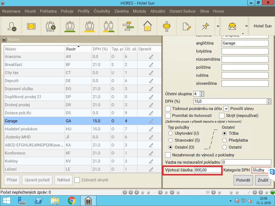The image size is (275, 206).
Task: Increase the Účetní skupina stepper value
Action: 202,93
